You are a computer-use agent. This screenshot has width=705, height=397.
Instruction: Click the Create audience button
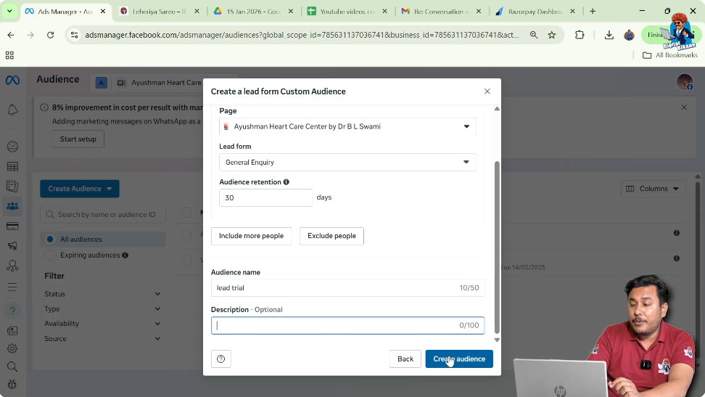[x=459, y=359]
